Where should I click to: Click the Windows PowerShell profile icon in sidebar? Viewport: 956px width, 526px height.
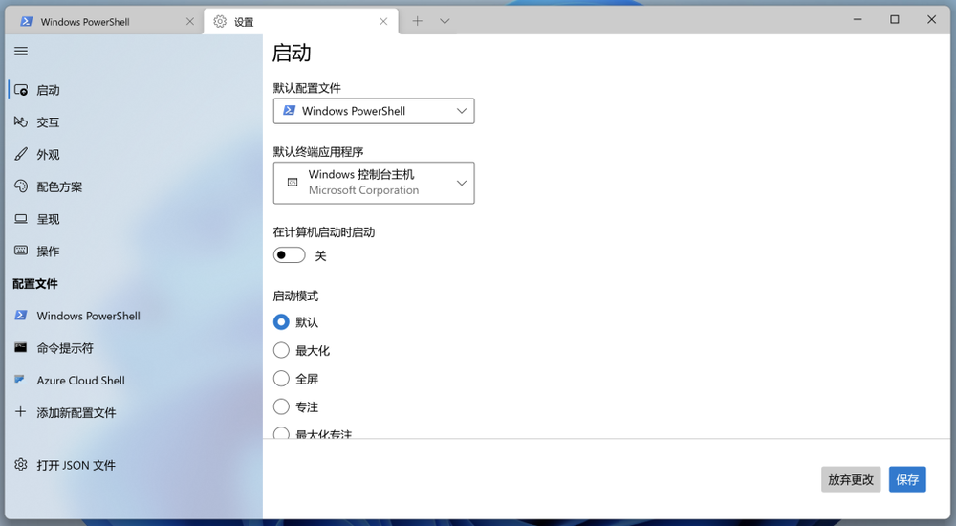coord(21,315)
